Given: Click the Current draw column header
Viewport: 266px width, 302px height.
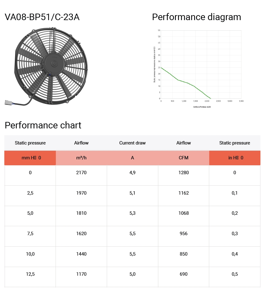Looking at the screenshot, I should click(x=132, y=143).
